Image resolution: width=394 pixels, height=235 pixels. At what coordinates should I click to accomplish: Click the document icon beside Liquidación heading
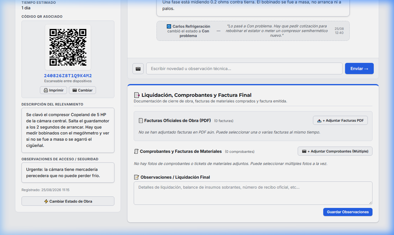coord(137,95)
